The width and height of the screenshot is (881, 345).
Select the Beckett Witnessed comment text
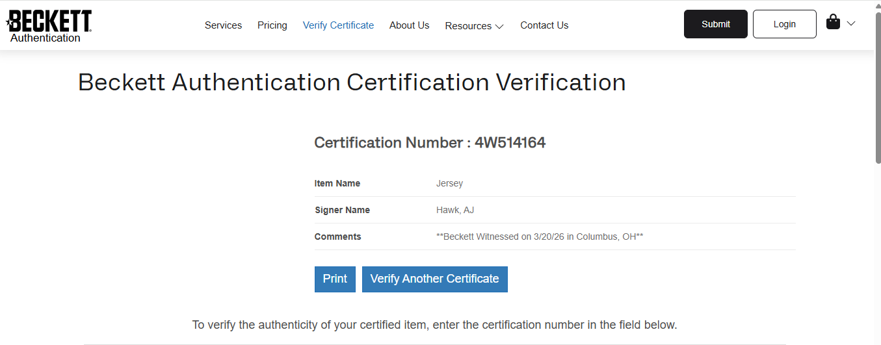(540, 237)
